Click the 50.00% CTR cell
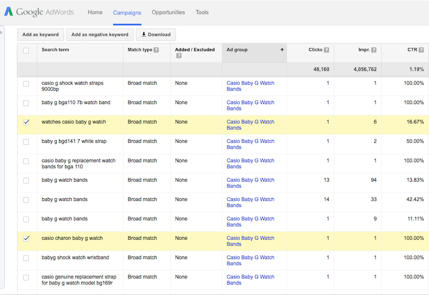The image size is (429, 295). (x=415, y=141)
